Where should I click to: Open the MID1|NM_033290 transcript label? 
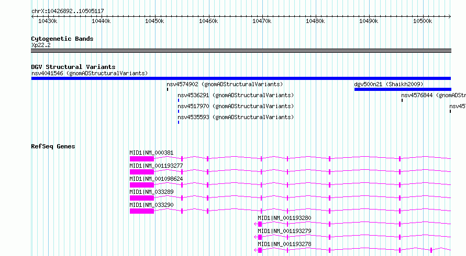tap(151, 205)
